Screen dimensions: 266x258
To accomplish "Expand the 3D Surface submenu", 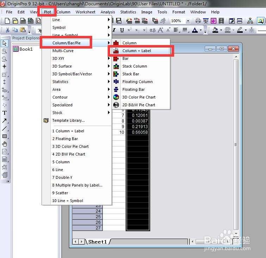I will pos(77,66).
